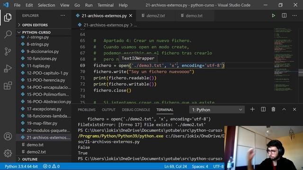Viewport: 303px width, 170px height.
Task: Switch to the Debug Console tab
Action: coord(136,110)
